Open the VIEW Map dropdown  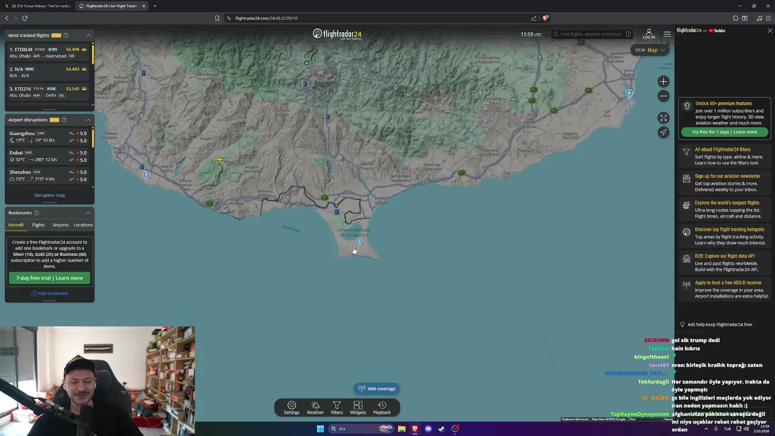click(650, 50)
